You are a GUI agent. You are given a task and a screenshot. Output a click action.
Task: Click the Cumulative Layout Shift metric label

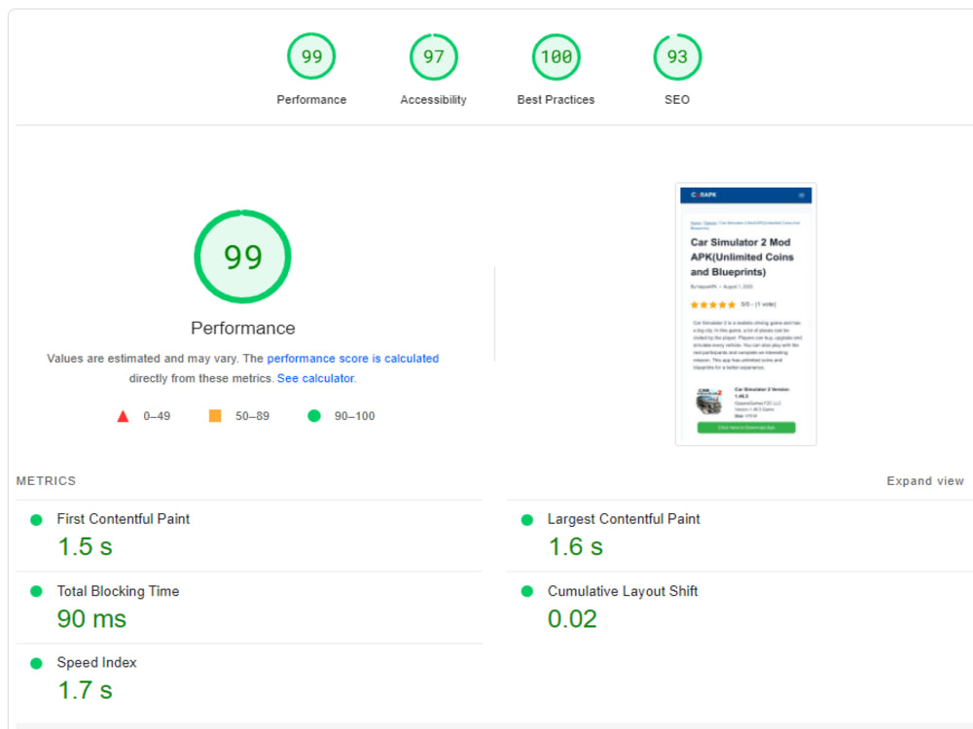click(x=623, y=591)
